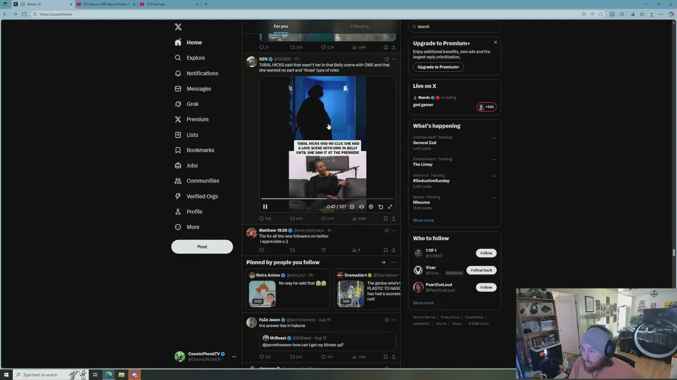677x380 pixels.
Task: Open arrow next to Pinned by people you follow
Action: (x=383, y=262)
